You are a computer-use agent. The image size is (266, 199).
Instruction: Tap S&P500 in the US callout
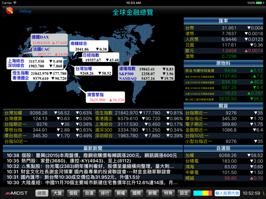coord(126,74)
